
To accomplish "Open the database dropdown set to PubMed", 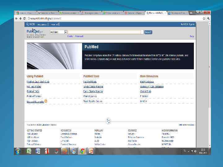I will (x=59, y=32).
